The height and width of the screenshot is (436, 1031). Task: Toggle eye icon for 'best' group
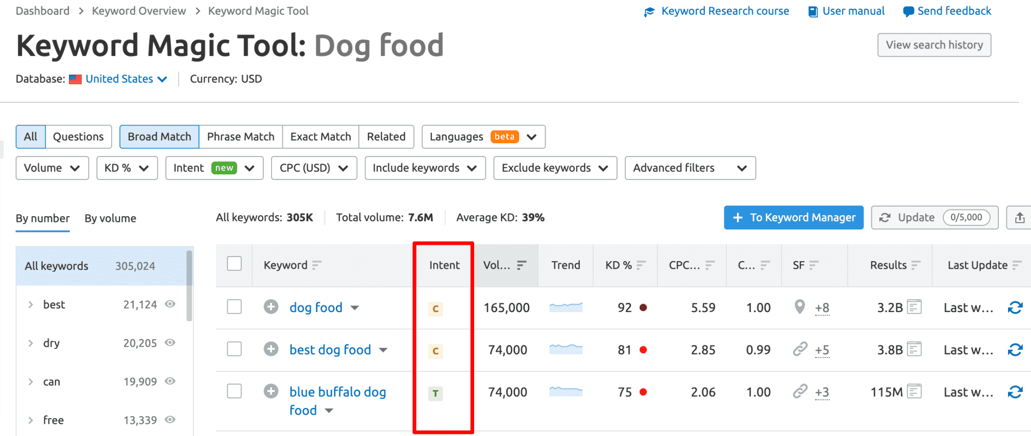(170, 304)
